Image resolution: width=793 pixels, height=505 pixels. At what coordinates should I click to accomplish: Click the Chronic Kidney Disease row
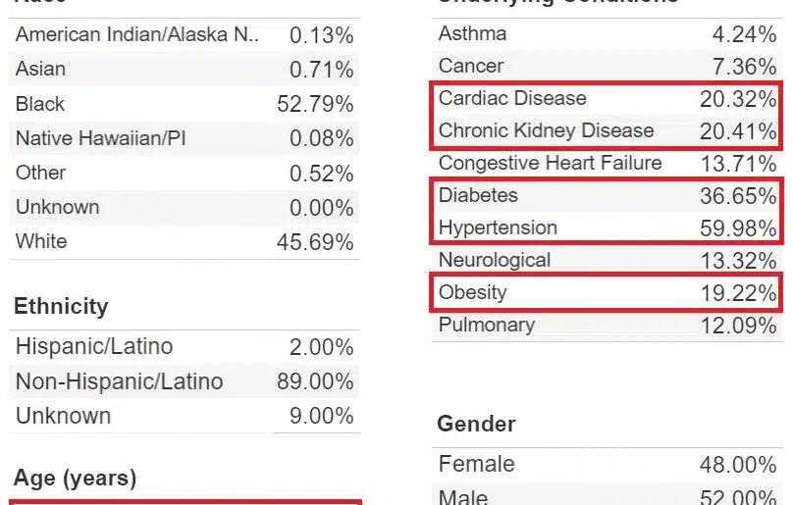click(x=608, y=131)
